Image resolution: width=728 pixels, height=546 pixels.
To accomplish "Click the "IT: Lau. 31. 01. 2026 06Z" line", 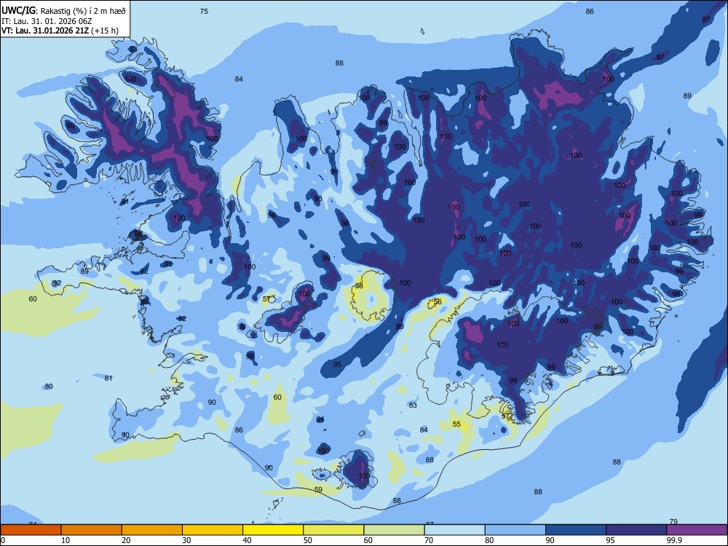I will (47, 21).
